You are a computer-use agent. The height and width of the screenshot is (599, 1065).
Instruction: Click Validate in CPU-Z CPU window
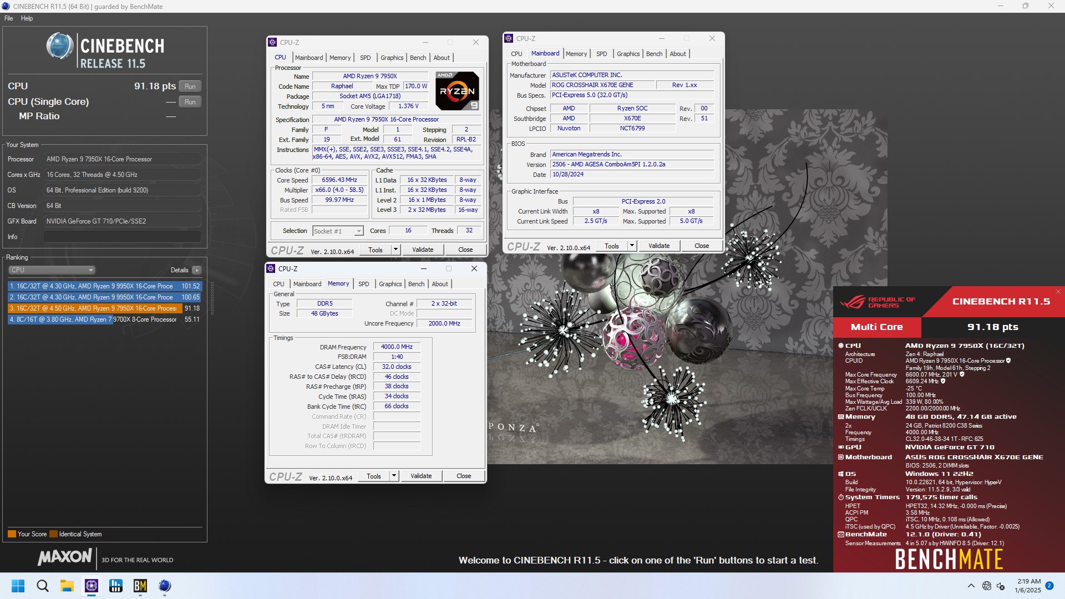[423, 250]
